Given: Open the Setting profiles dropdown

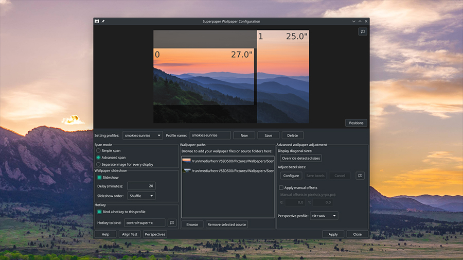Looking at the screenshot, I should point(143,135).
